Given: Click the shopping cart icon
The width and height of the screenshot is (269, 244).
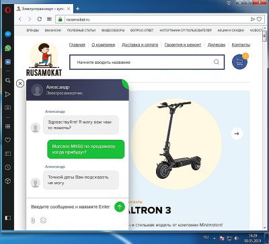Looking at the screenshot, I should [x=239, y=62].
